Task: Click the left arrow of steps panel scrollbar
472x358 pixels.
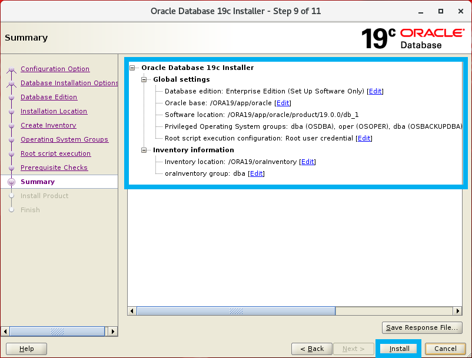Action: [5, 332]
